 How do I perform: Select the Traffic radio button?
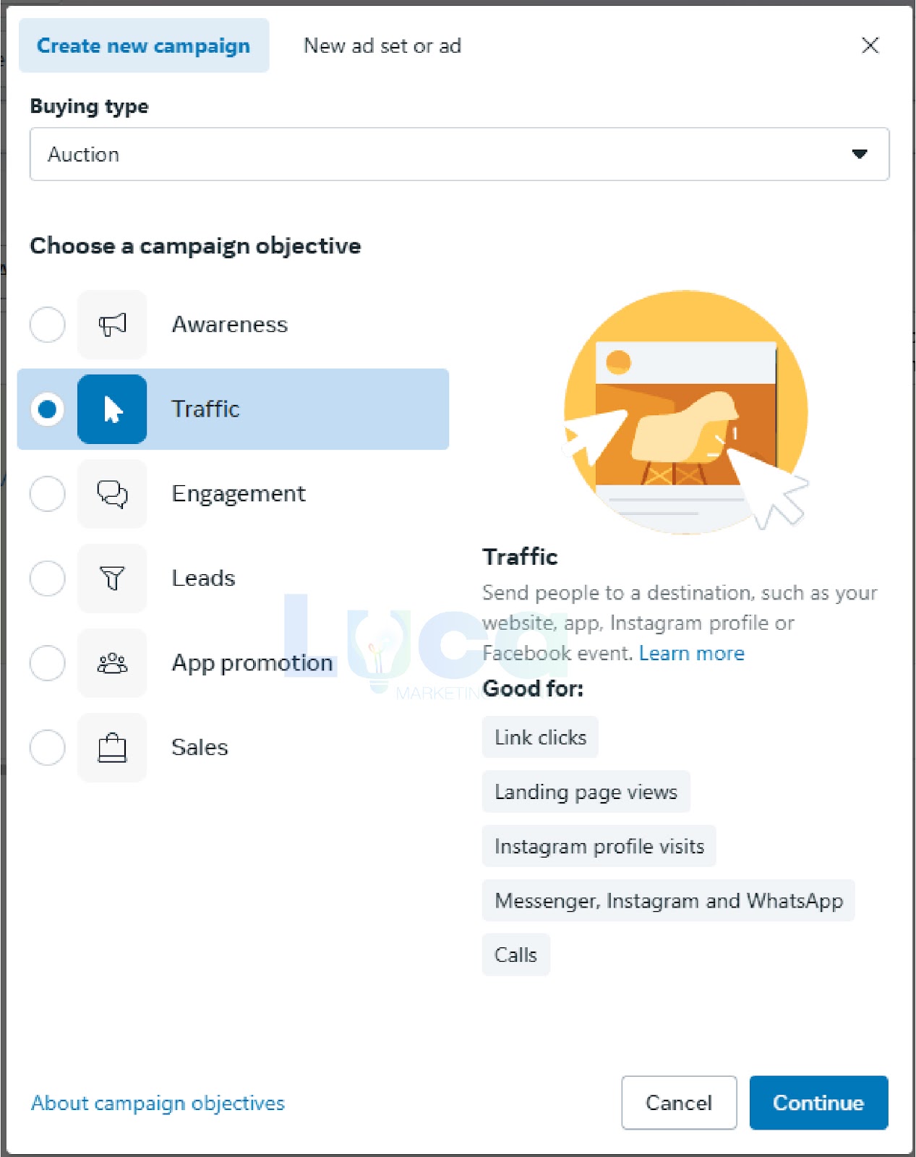pos(48,409)
